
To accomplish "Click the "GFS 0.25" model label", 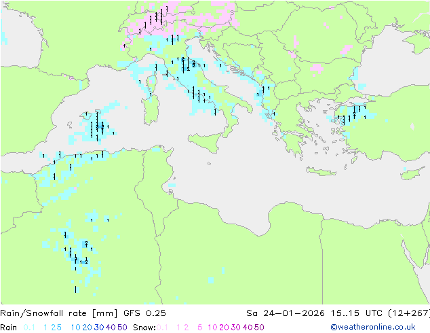I will tap(144, 313).
